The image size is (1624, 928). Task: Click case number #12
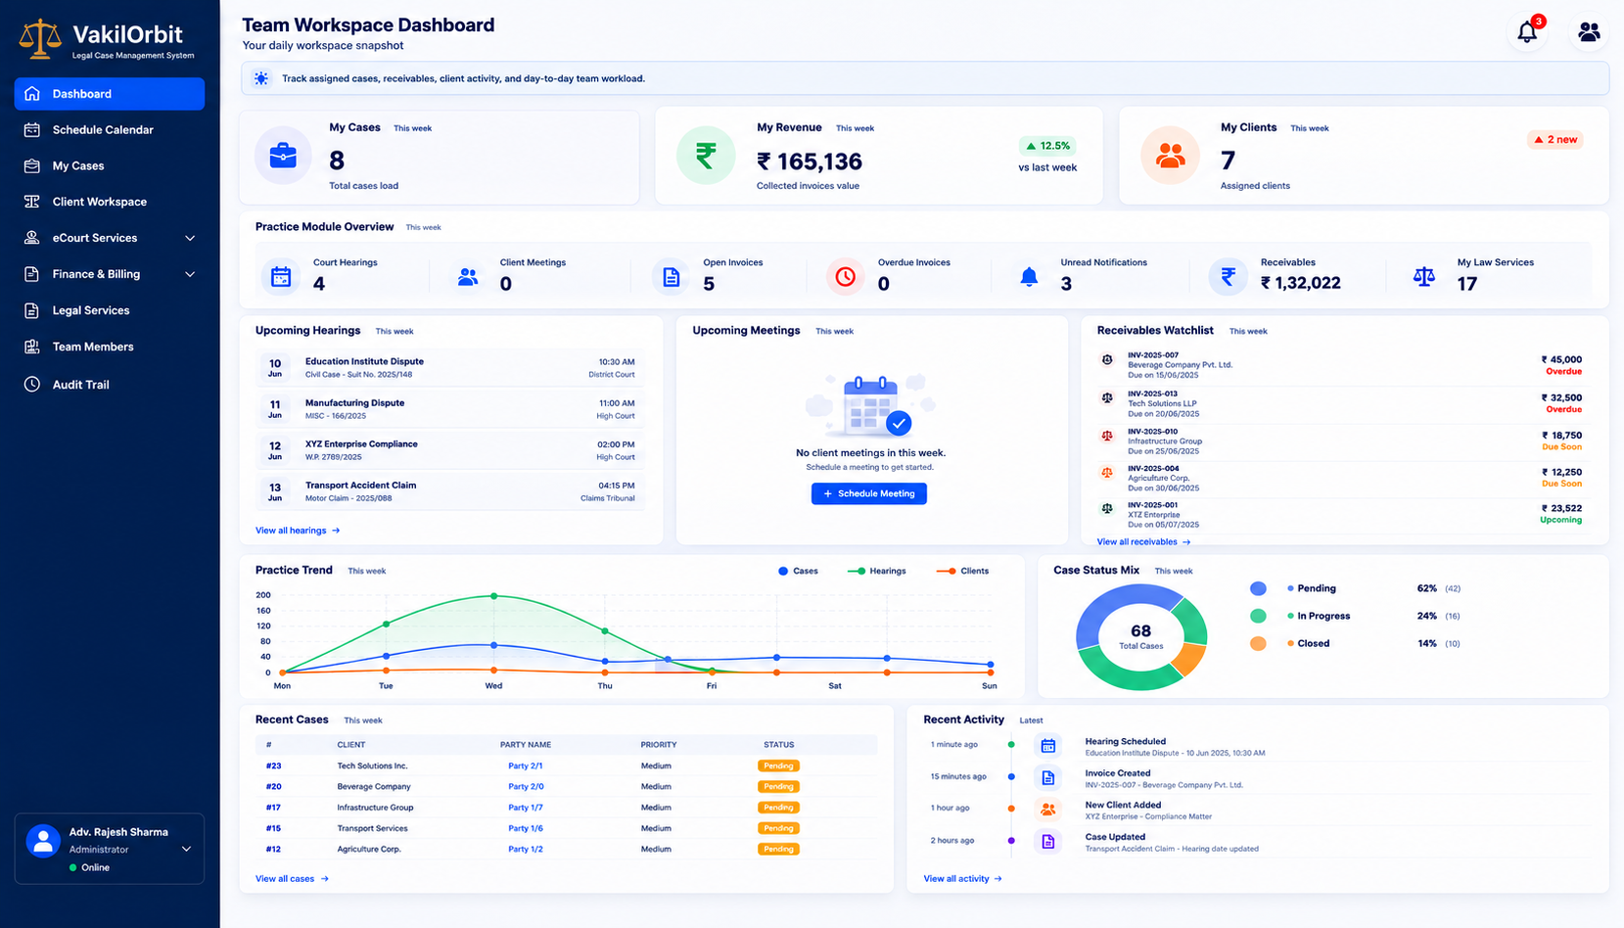point(273,850)
